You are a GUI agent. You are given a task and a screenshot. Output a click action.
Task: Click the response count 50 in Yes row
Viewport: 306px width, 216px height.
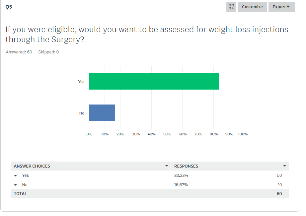(x=279, y=176)
